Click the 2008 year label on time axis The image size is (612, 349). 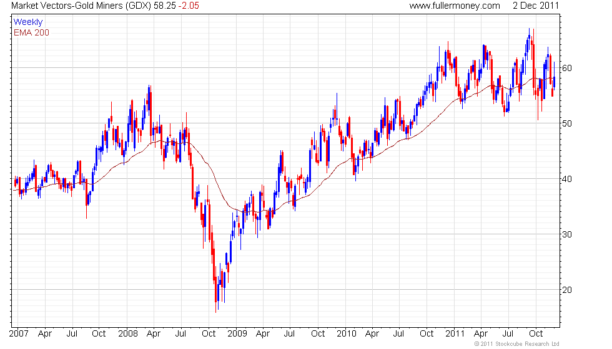click(x=128, y=334)
